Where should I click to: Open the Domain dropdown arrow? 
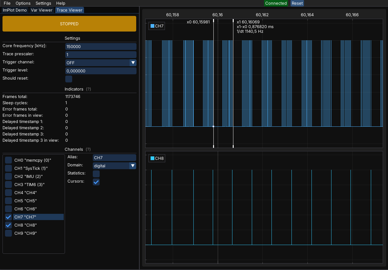[133, 166]
